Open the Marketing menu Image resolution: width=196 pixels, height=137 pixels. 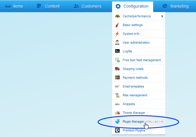(175, 6)
